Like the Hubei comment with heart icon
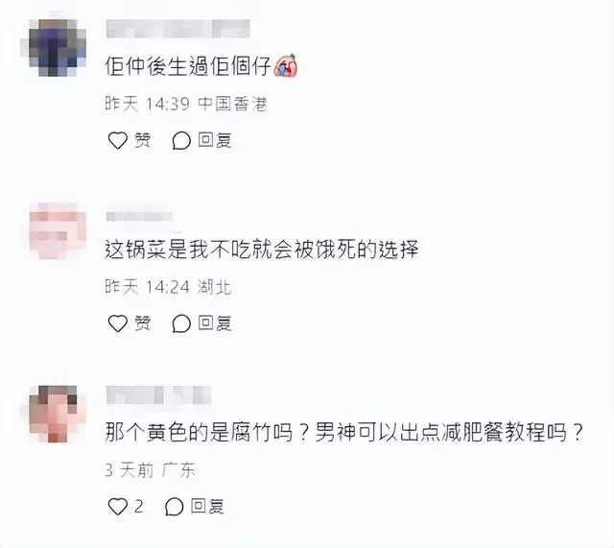Screen dimensions: 614x548 pos(117,323)
